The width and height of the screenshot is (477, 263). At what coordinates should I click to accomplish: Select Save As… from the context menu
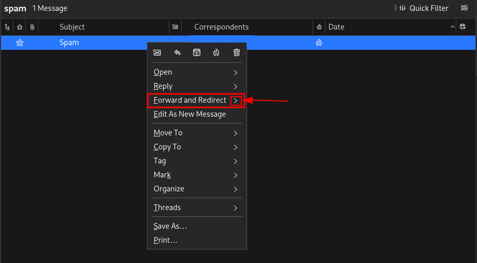click(170, 226)
